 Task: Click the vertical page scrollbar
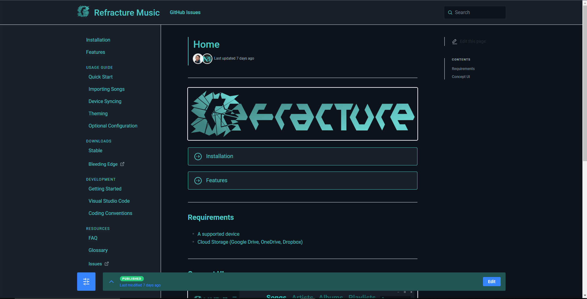coord(585,83)
